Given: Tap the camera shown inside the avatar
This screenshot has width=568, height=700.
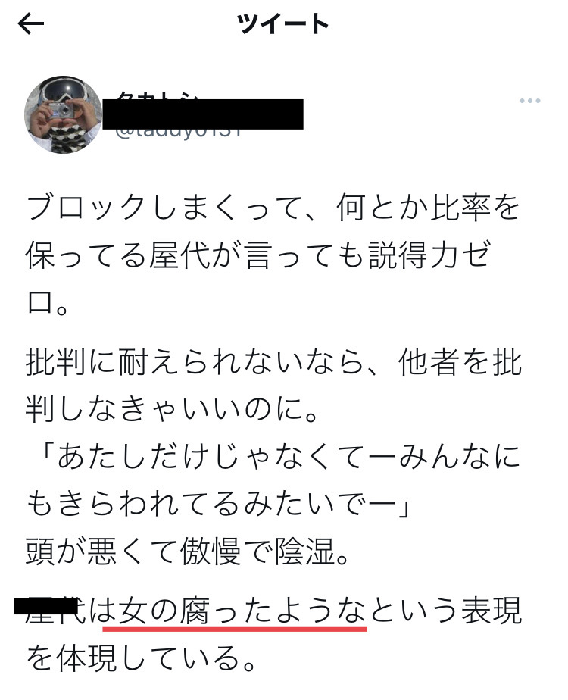Looking at the screenshot, I should click(61, 109).
